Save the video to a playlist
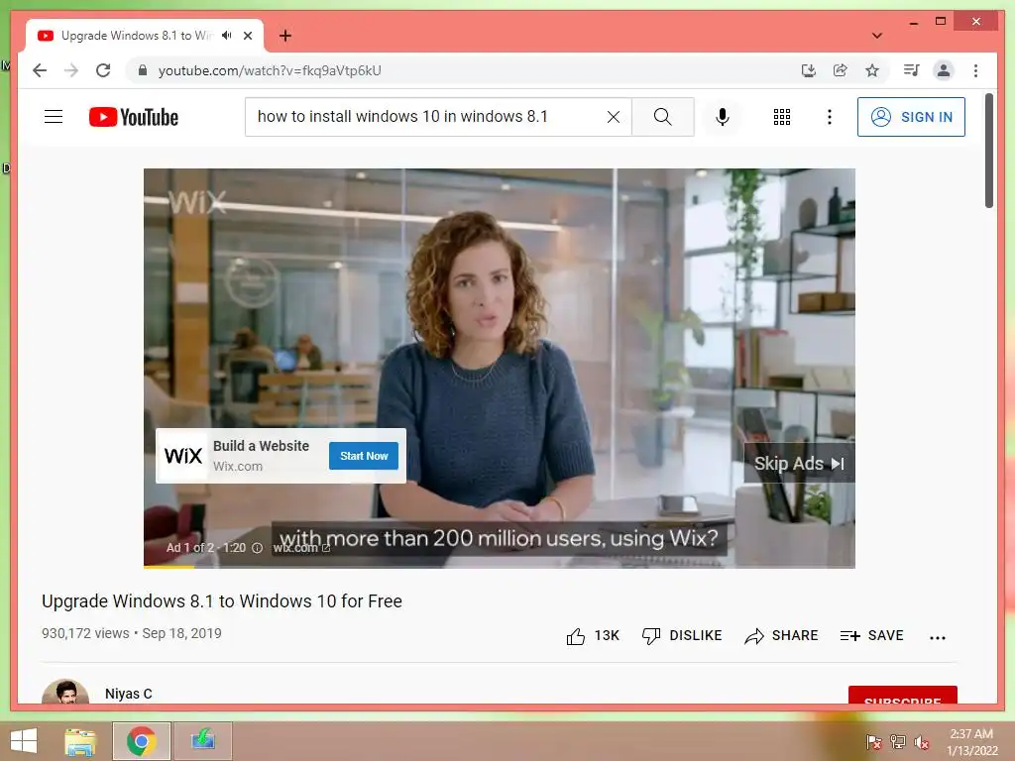The image size is (1015, 761). pyautogui.click(x=871, y=636)
